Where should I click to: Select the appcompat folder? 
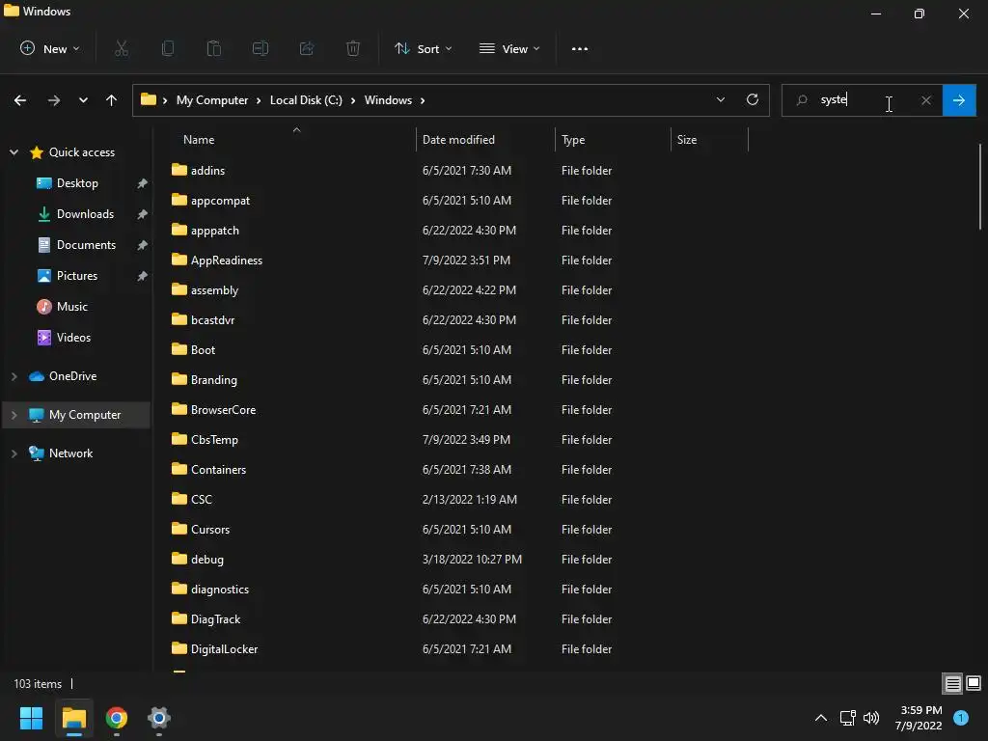tap(220, 201)
